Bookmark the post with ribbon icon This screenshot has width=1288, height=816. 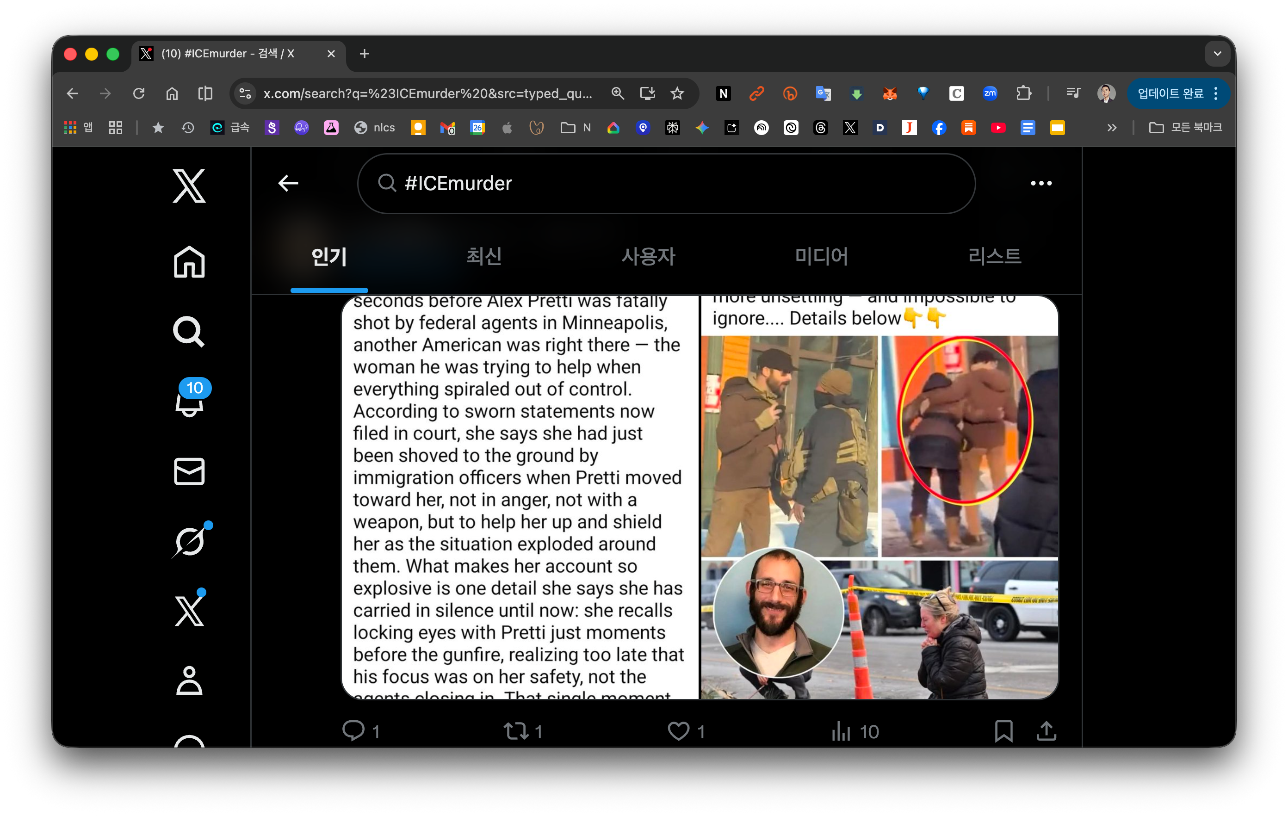(x=1003, y=730)
